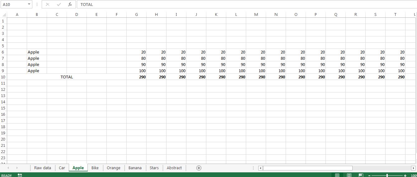The width and height of the screenshot is (417, 177).
Task: Select cell J9 with value 100
Action: point(196,71)
